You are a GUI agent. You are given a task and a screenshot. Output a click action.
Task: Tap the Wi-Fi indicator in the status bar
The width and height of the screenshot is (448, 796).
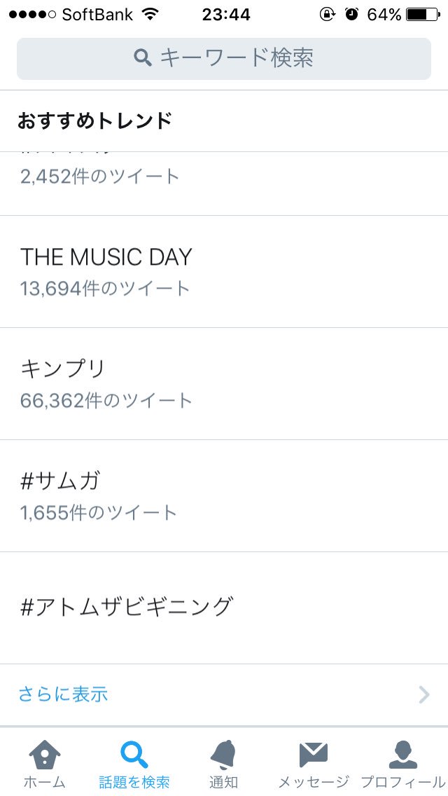149,14
